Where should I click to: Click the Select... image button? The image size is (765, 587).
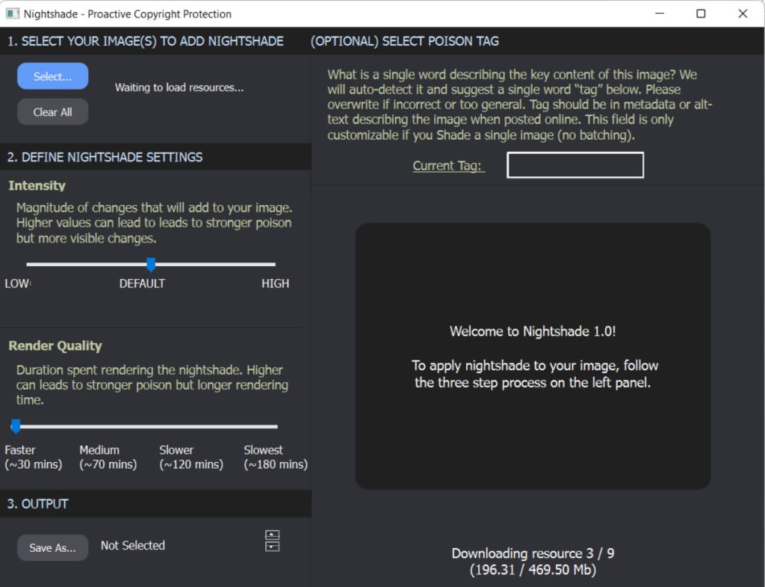[53, 76]
